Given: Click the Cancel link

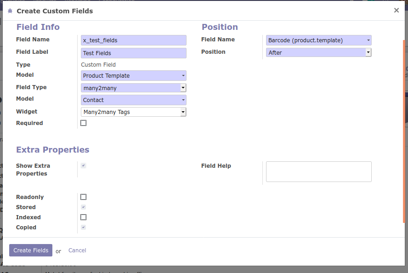Looking at the screenshot, I should [77, 250].
